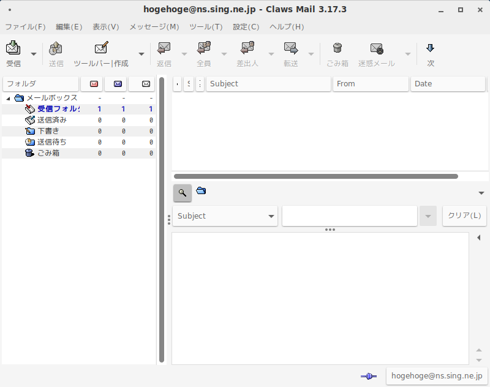Click the Send (送信) toolbar icon

click(56, 48)
